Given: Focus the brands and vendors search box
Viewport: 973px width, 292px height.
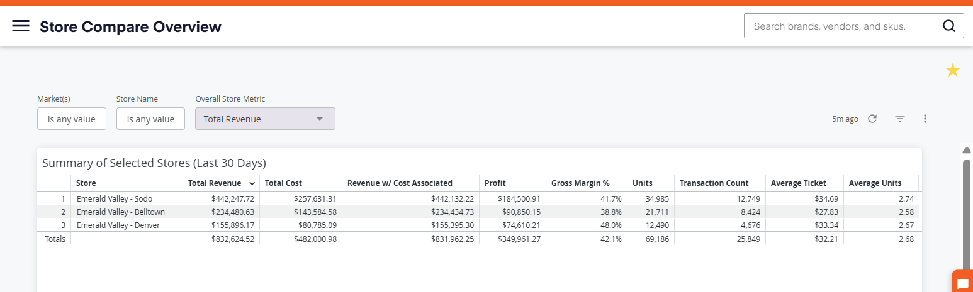Looking at the screenshot, I should click(x=843, y=26).
